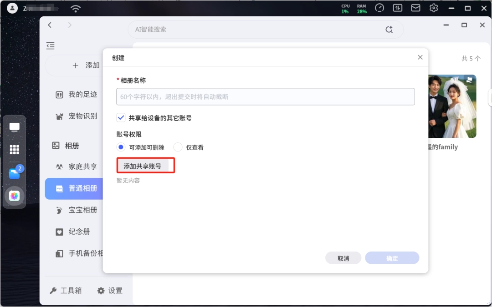Open the app grid from the dock
Viewport: 492px width, 307px height.
tap(14, 150)
